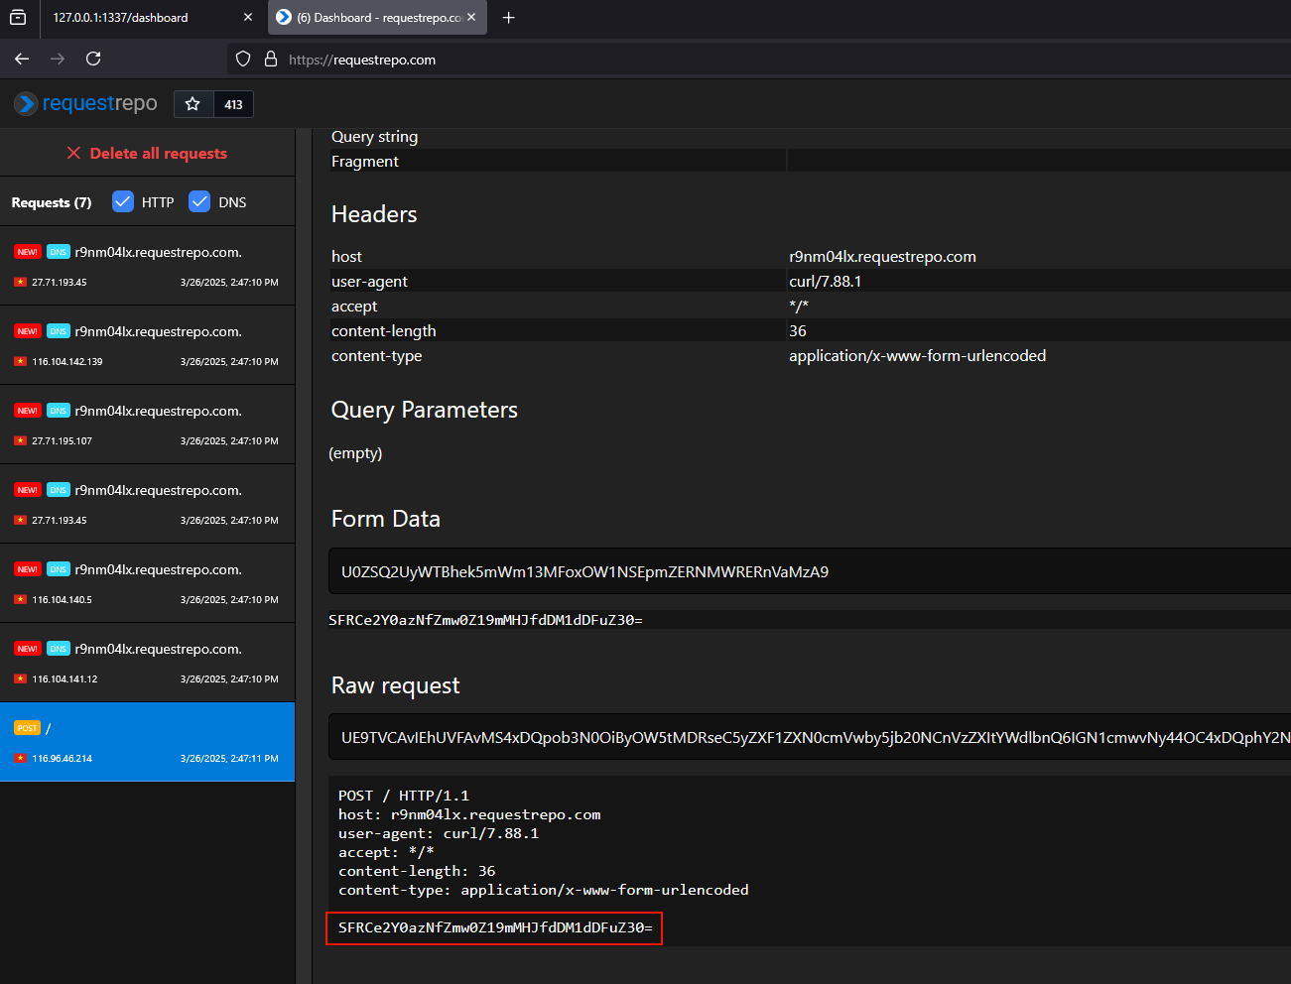1291x984 pixels.
Task: Click the content-length value 36
Action: (x=798, y=331)
